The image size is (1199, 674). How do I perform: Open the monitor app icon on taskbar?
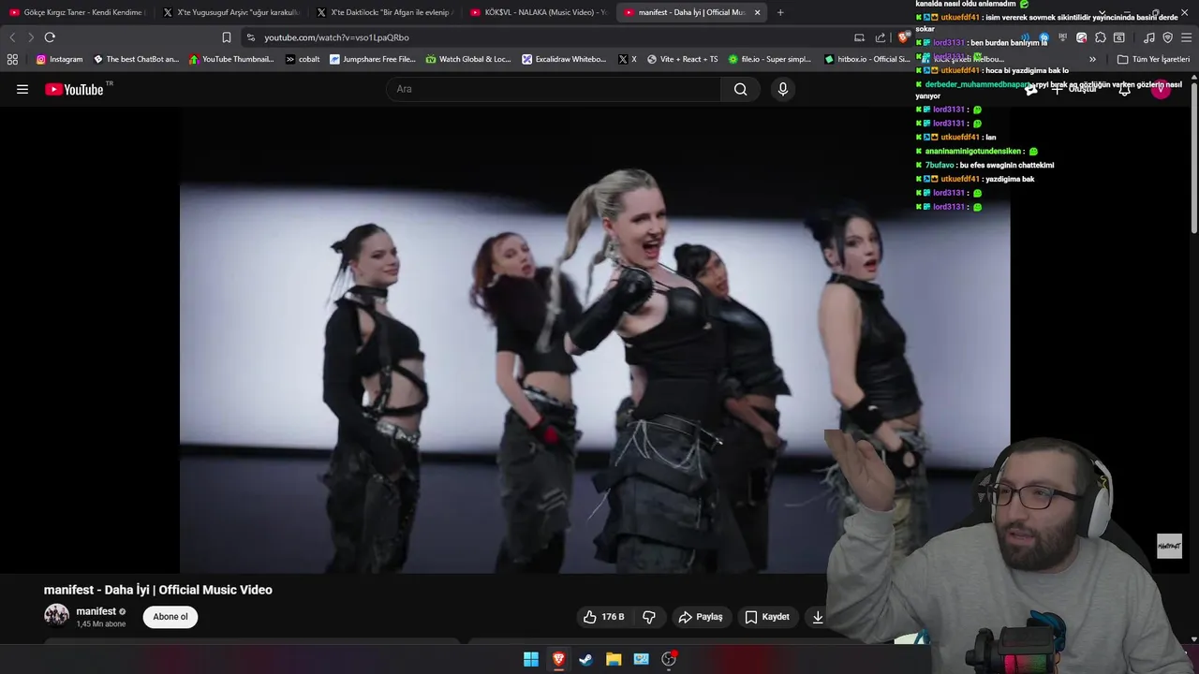641,659
